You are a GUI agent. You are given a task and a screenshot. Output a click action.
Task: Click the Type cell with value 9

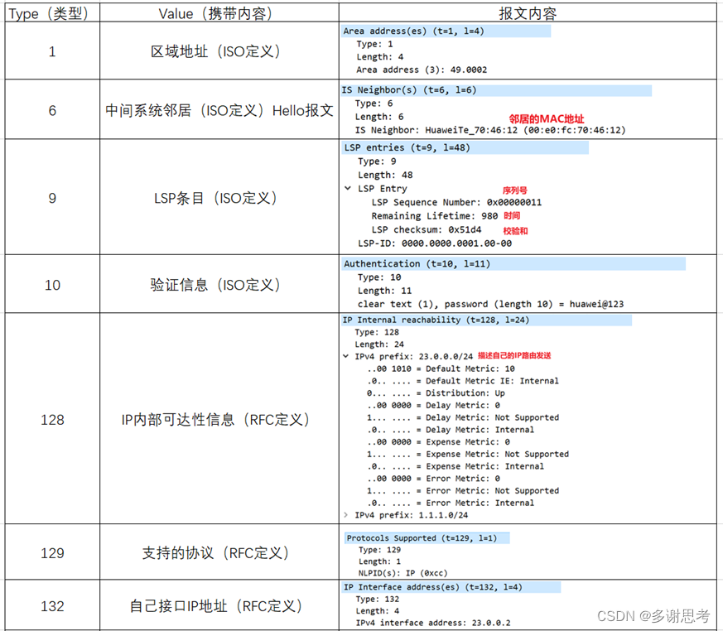pyautogui.click(x=52, y=198)
